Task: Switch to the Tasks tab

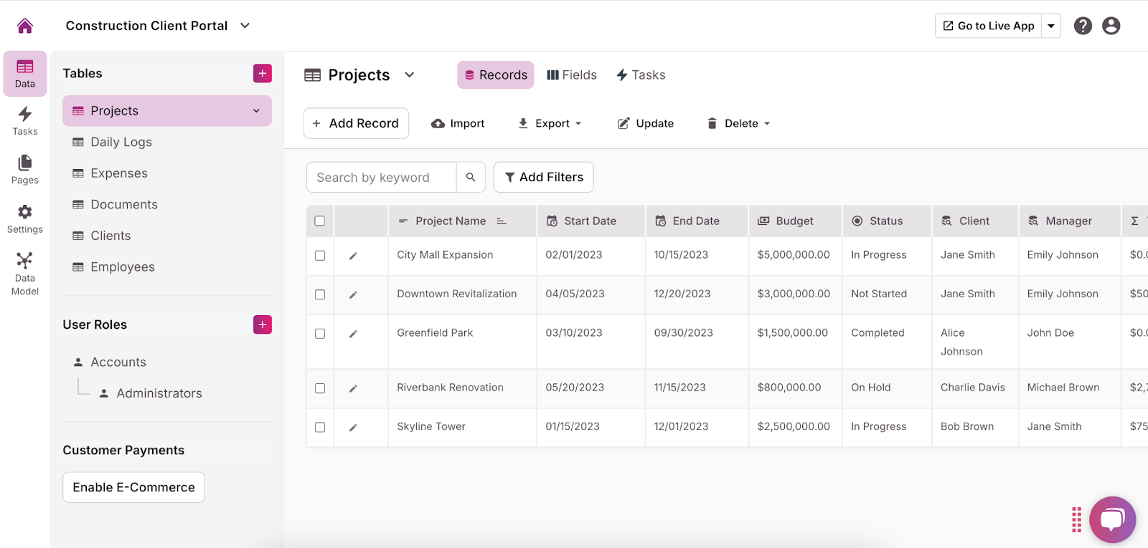Action: coord(641,75)
